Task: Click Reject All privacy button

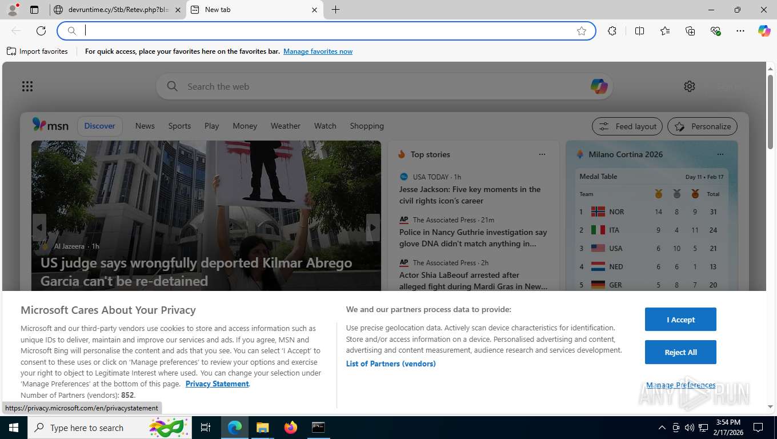Action: [x=680, y=352]
